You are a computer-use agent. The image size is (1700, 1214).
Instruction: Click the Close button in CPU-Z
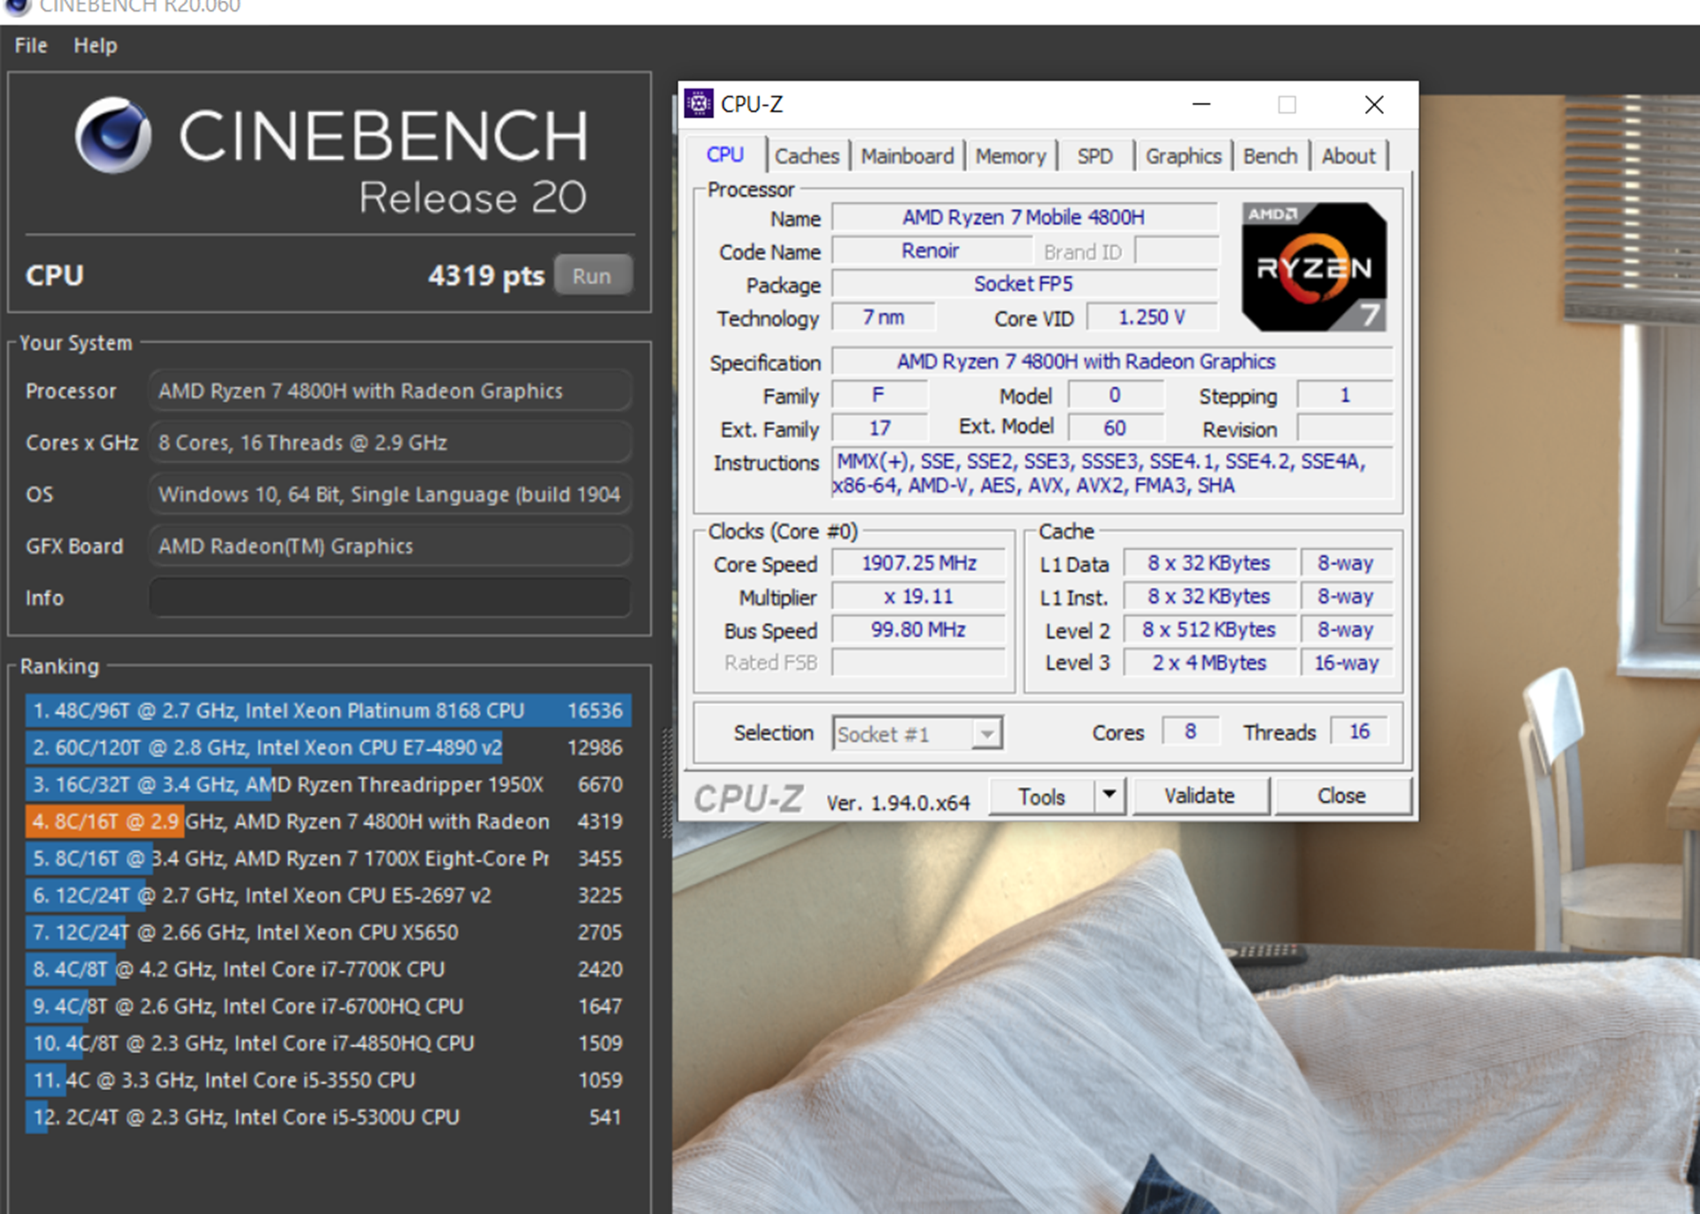point(1341,795)
